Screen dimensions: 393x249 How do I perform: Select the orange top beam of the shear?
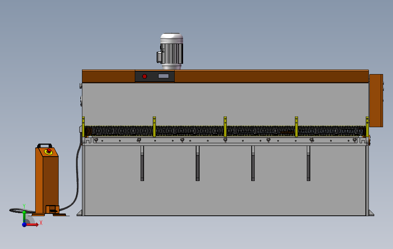(272, 76)
